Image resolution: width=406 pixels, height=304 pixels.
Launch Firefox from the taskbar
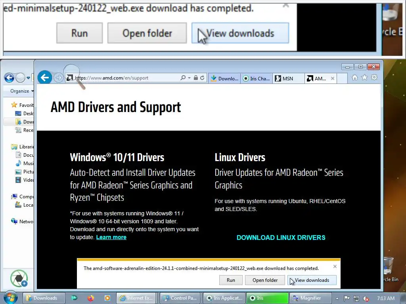point(91,298)
